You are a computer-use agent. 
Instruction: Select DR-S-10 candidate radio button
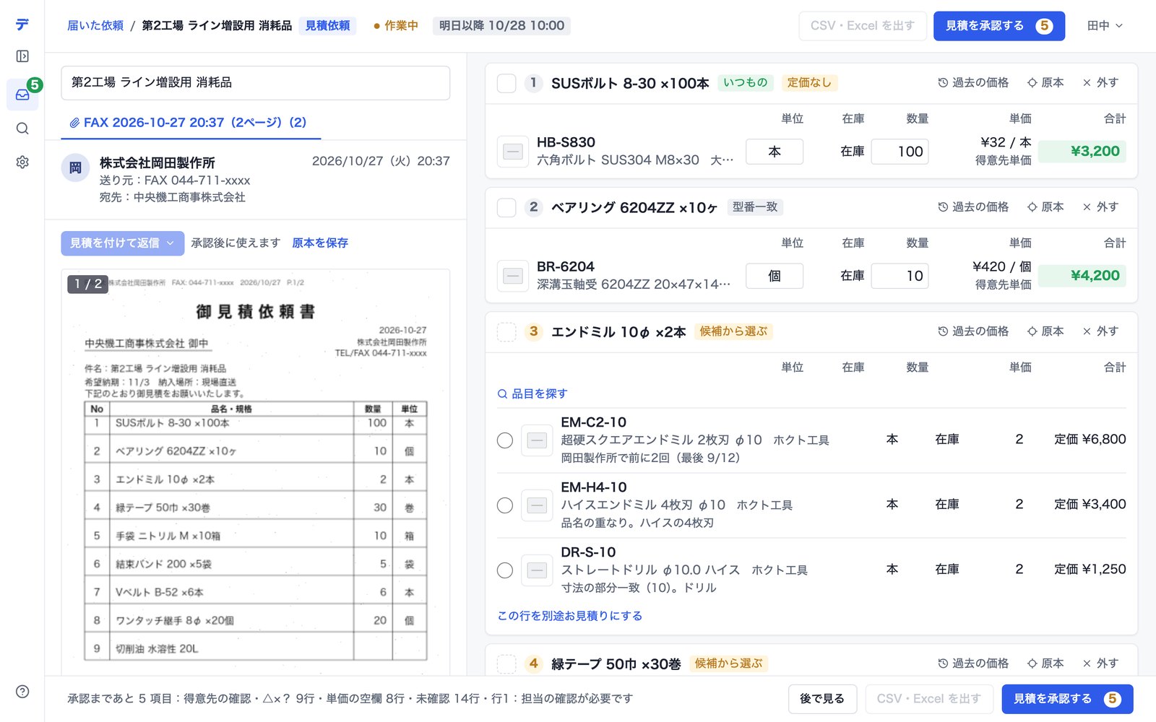(x=505, y=570)
